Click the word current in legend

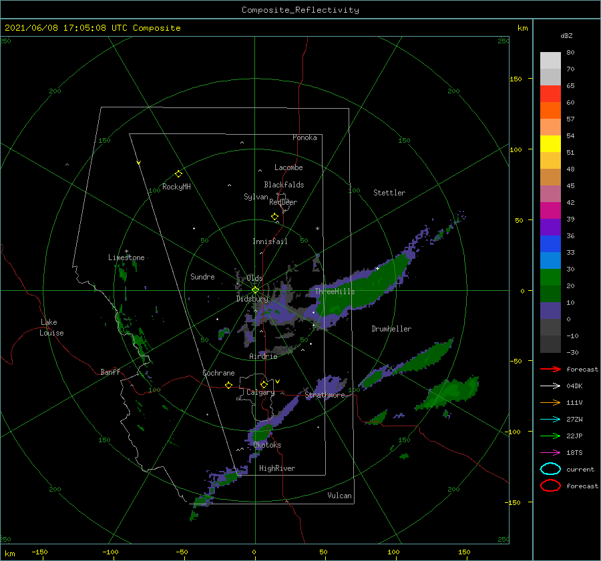[x=580, y=469]
